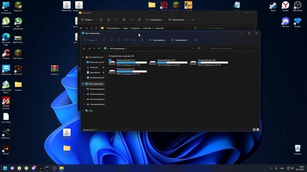Open the uTorrent desktop shortcut
Viewport: 307px width, 172px height.
pyautogui.click(x=6, y=22)
